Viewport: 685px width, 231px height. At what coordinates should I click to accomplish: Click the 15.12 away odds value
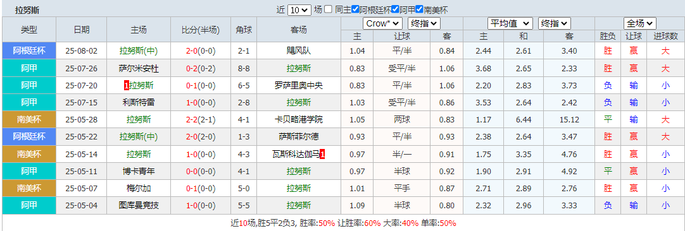click(569, 119)
